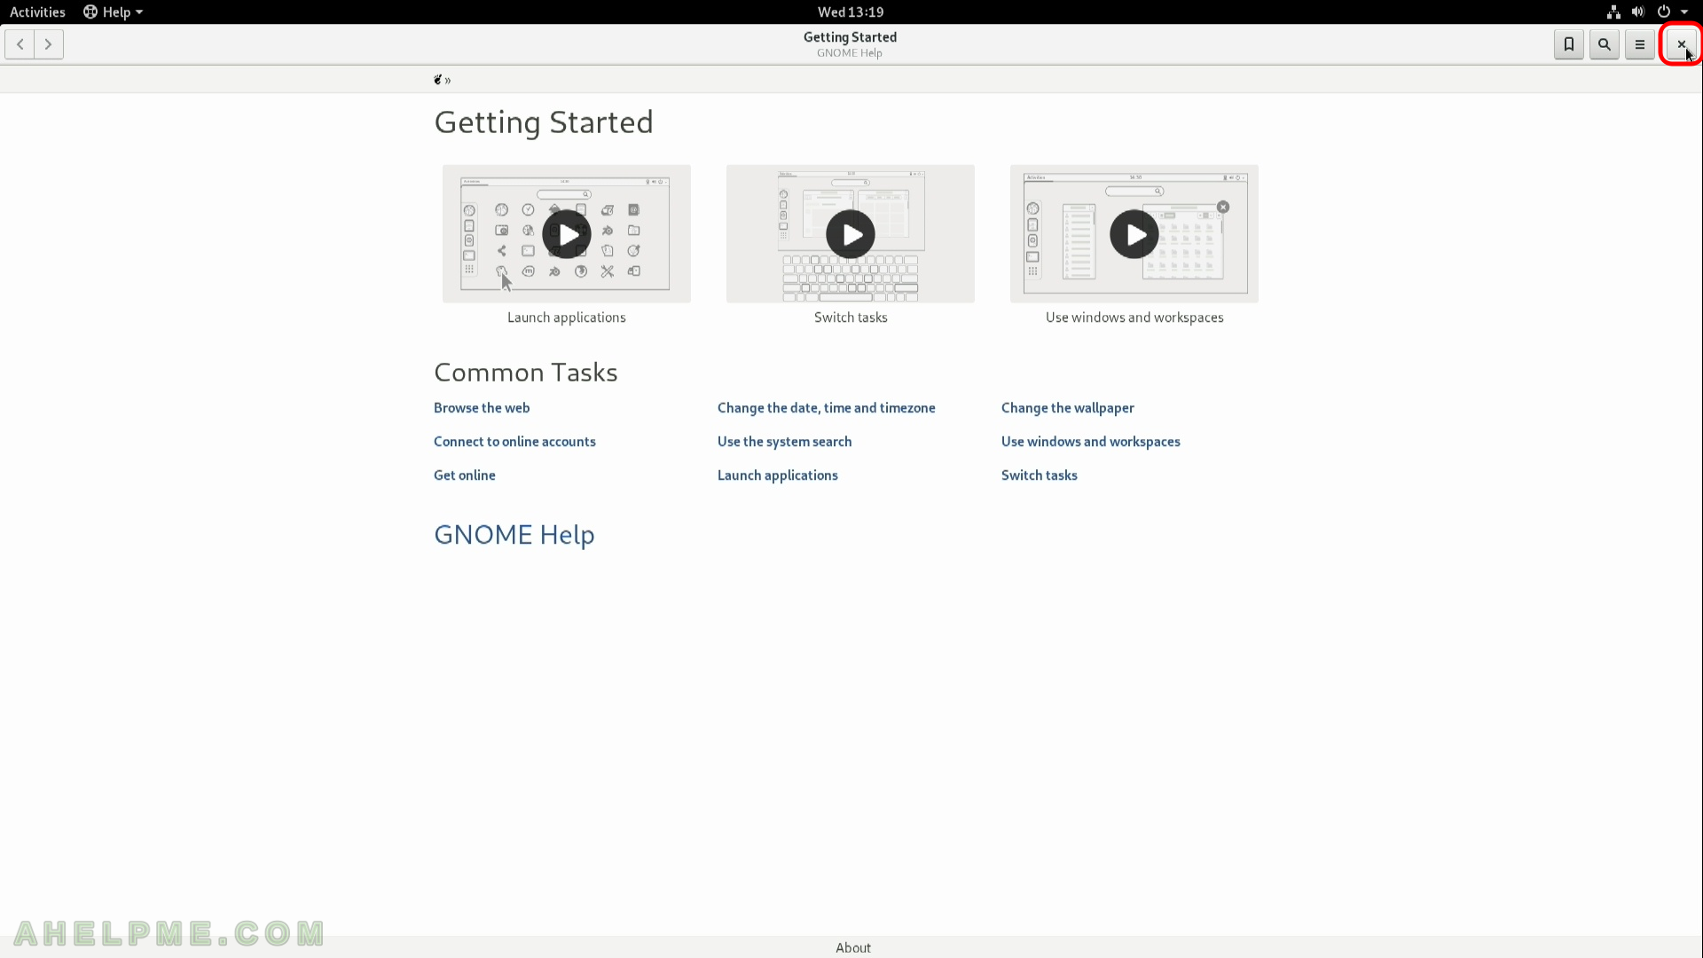The image size is (1703, 958).
Task: Click the Use windows and workspaces caption
Action: point(1134,318)
